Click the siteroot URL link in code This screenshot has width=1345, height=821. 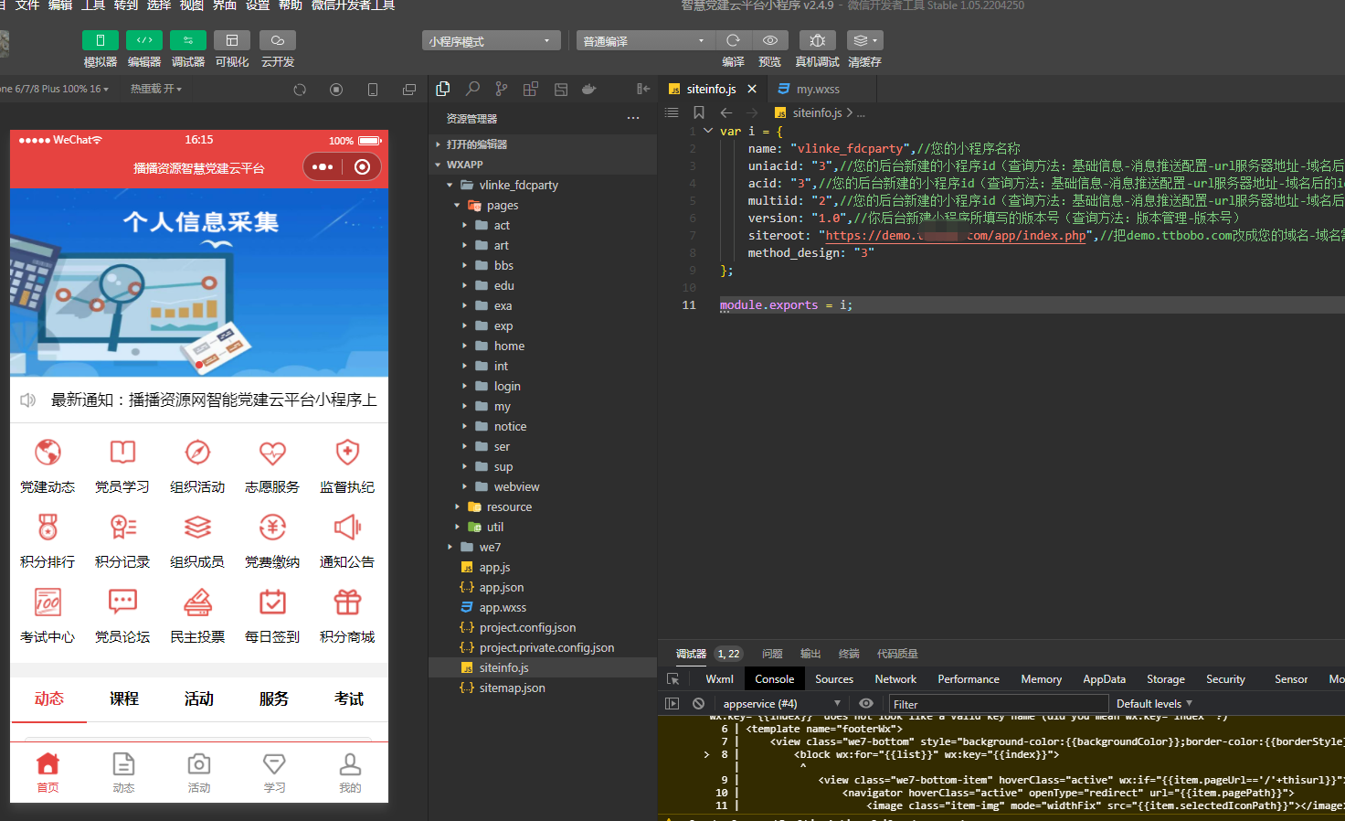(956, 236)
